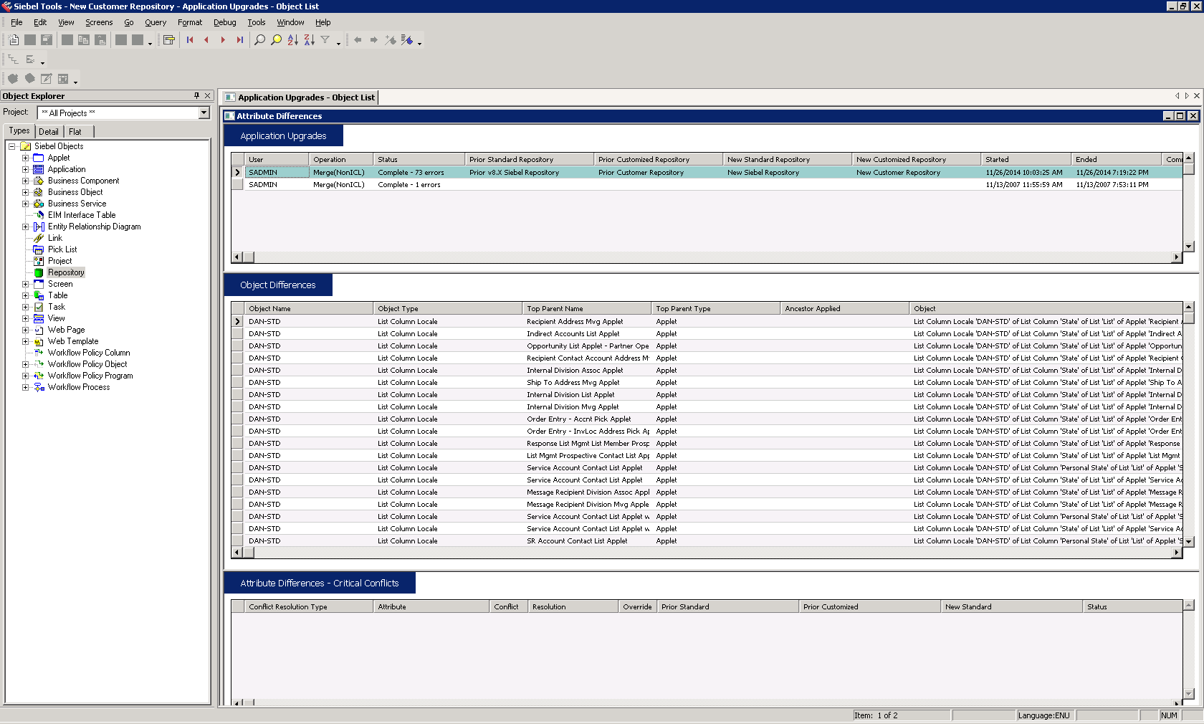Image resolution: width=1204 pixels, height=724 pixels.
Task: Click the Conflict Resolution Type column header
Action: pos(309,606)
